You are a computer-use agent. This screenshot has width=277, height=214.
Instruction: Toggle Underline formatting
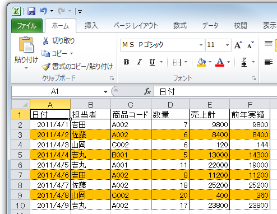pos(153,62)
